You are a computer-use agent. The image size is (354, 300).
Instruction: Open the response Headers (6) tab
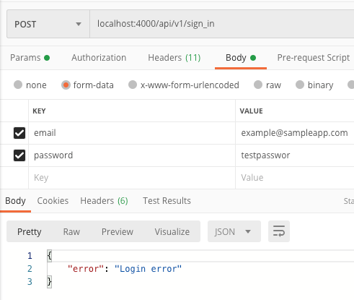tap(104, 201)
